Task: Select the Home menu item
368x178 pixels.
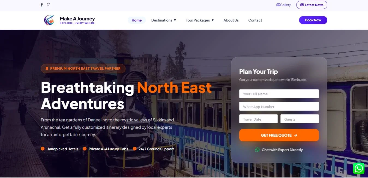Action: (137, 20)
